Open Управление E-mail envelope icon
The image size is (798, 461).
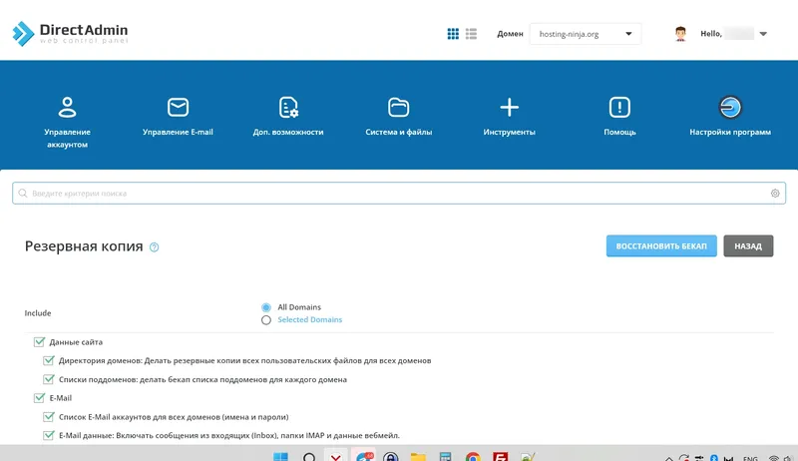coord(178,108)
